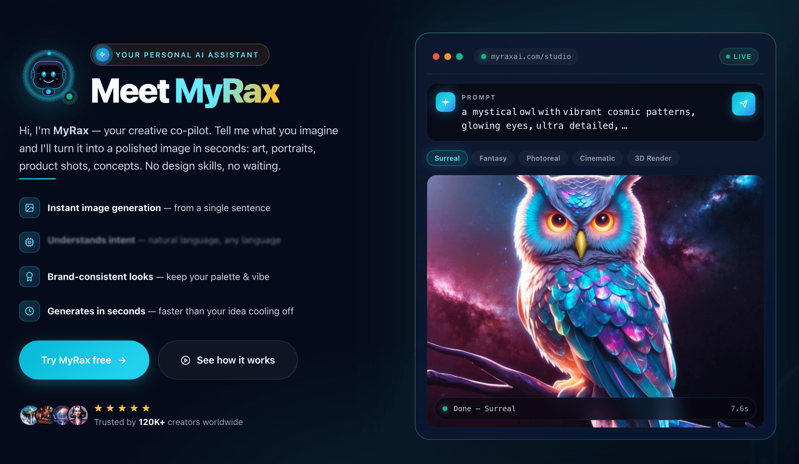Click the myraxai.com/studio address bar
The image size is (799, 464).
[x=526, y=57]
